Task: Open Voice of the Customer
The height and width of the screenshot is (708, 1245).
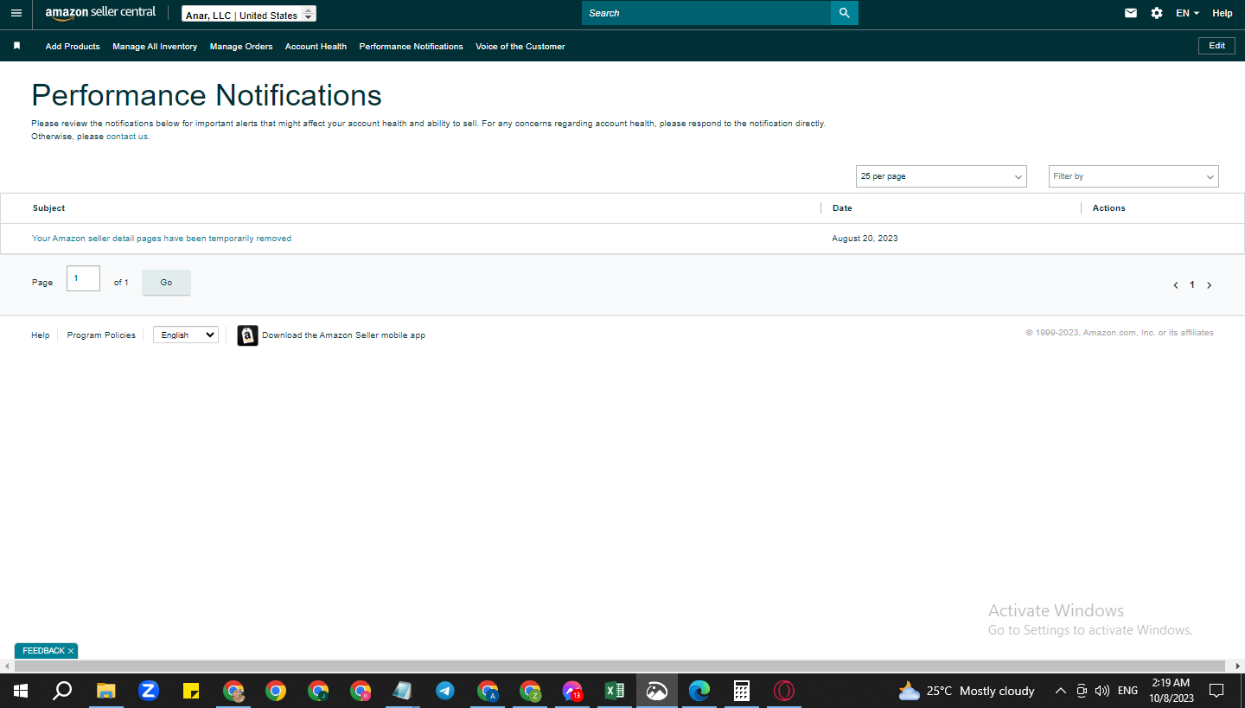Action: pos(520,47)
